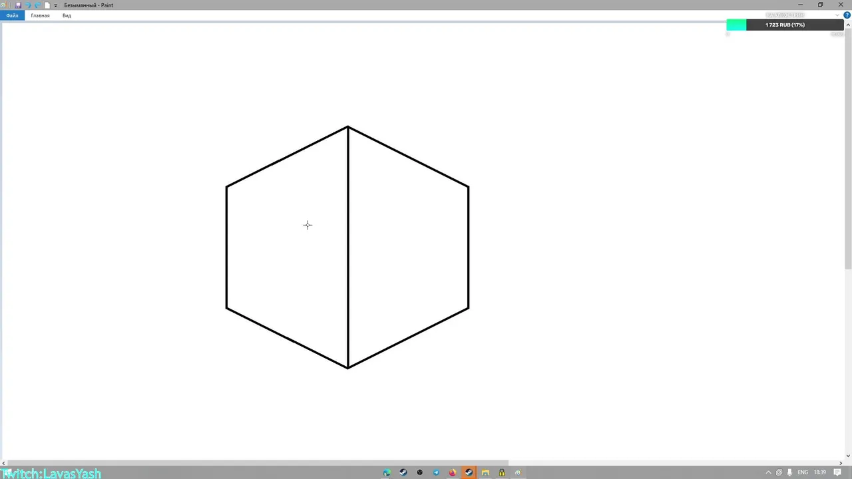This screenshot has height=479, width=852.
Task: Click the vertical scrollbar up arrow
Action: (847, 26)
